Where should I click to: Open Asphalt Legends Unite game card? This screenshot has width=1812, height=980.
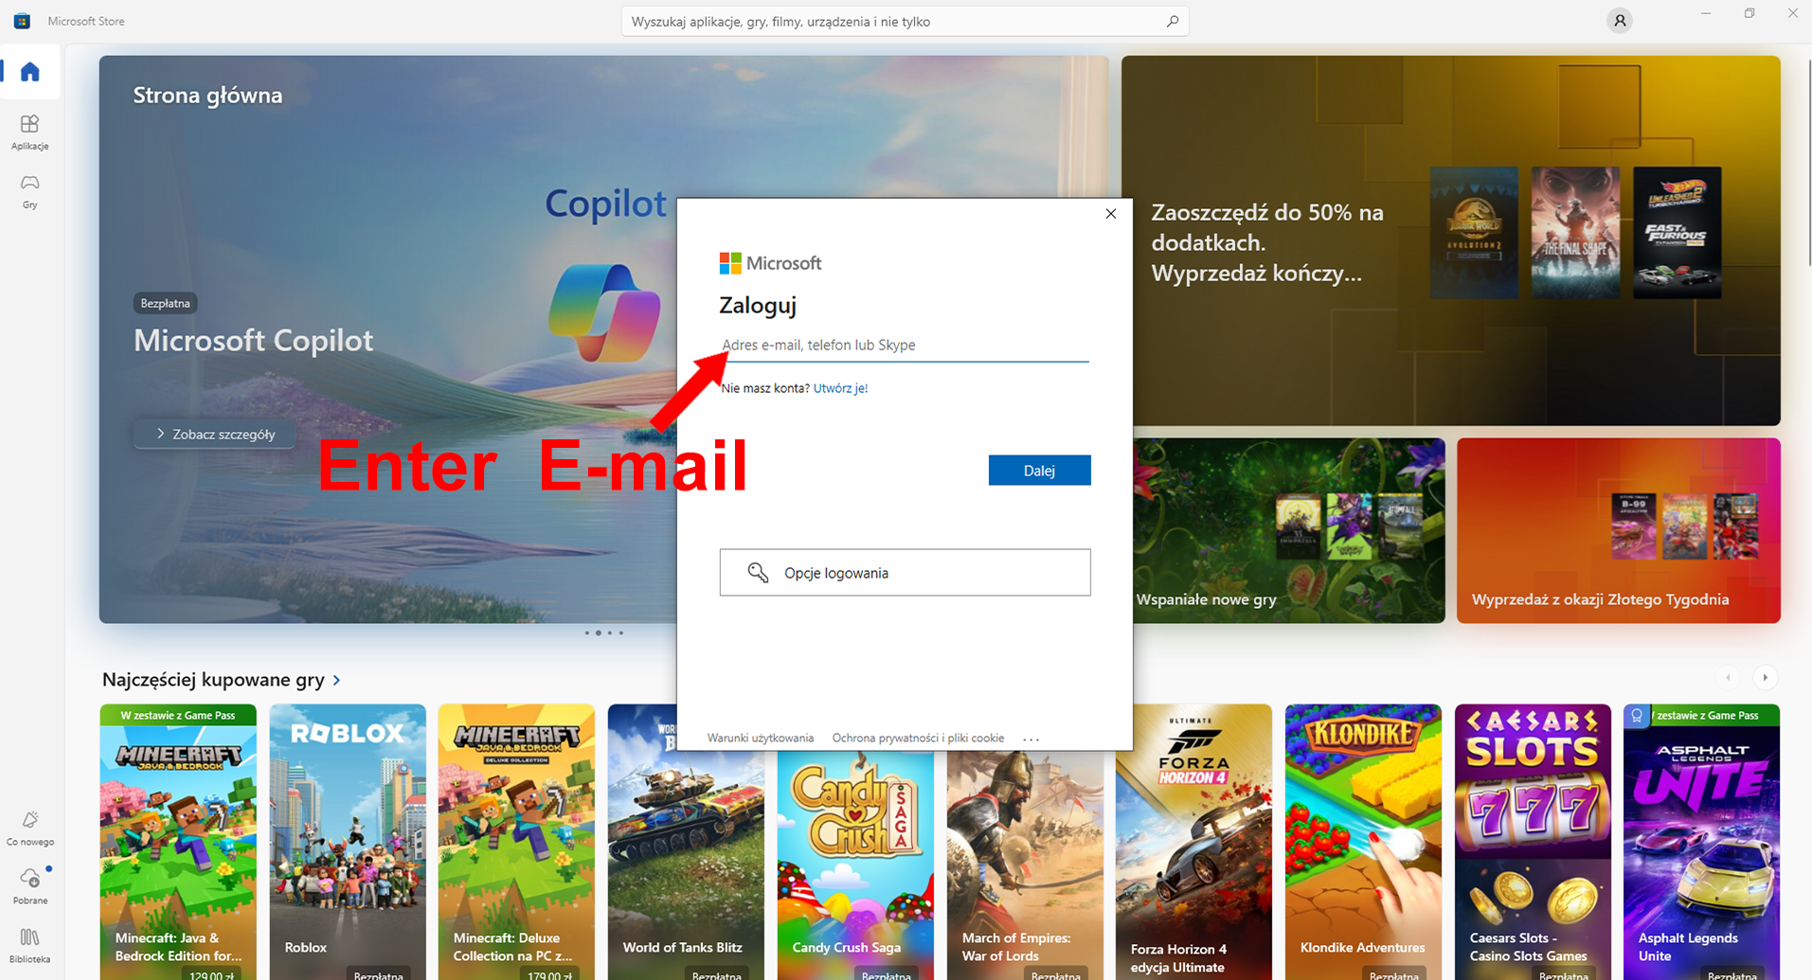(x=1701, y=842)
